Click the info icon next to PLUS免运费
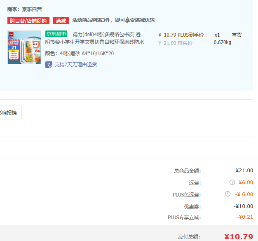258x241 pixels. click(228, 194)
